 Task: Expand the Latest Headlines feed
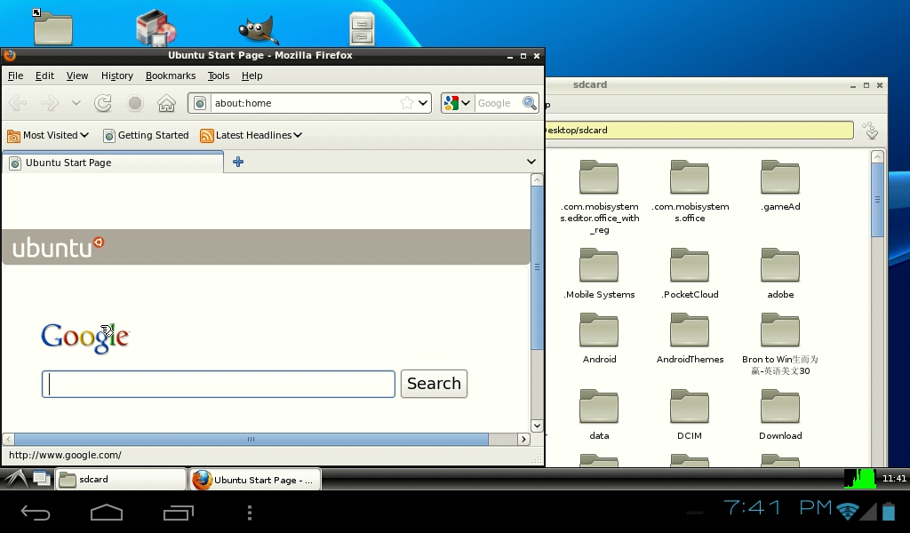pos(251,135)
